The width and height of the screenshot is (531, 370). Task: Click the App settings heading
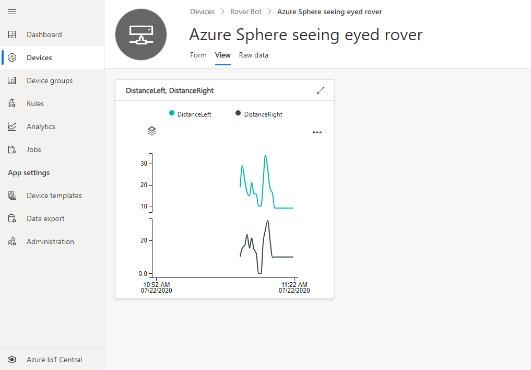tap(29, 172)
